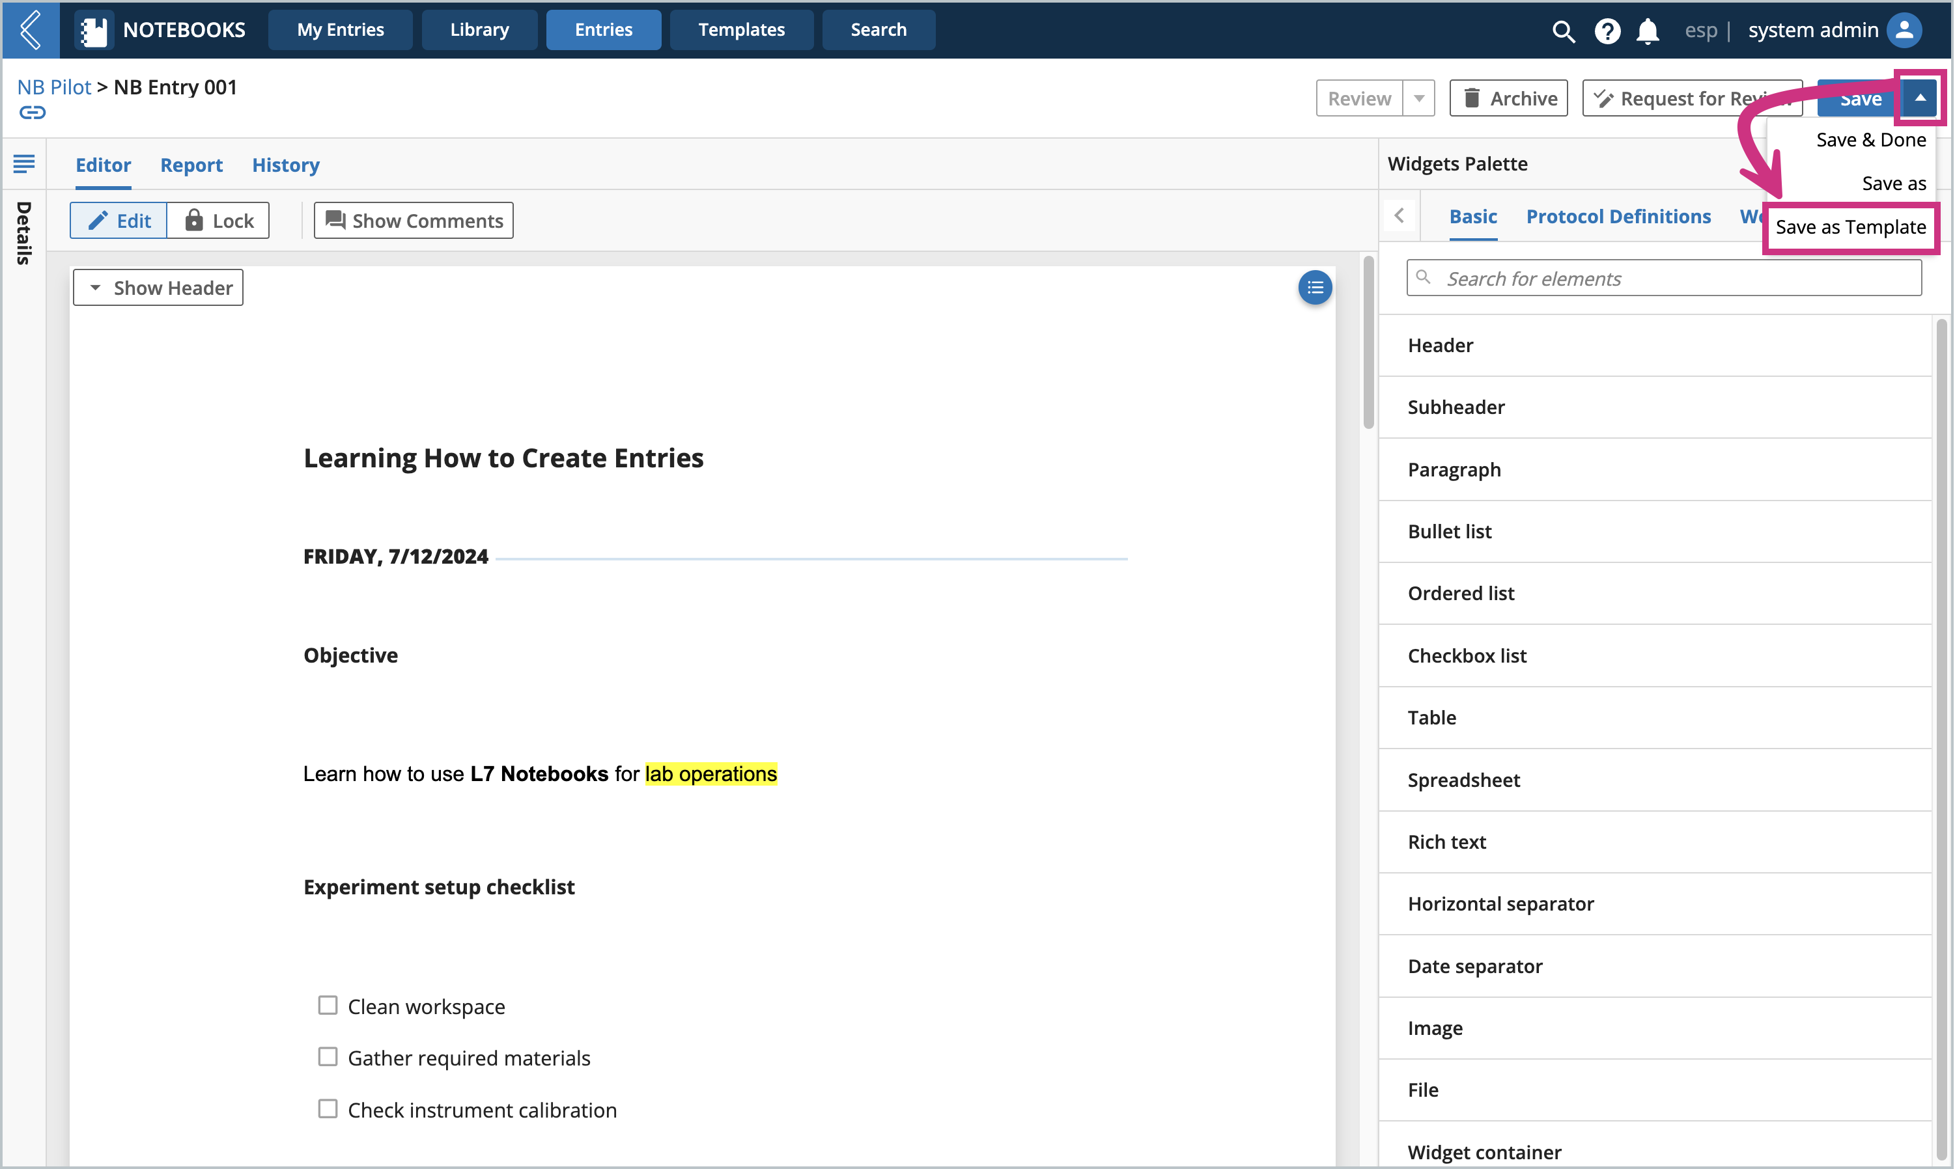Select the Image widget
This screenshot has width=1955, height=1169.
click(x=1655, y=1028)
